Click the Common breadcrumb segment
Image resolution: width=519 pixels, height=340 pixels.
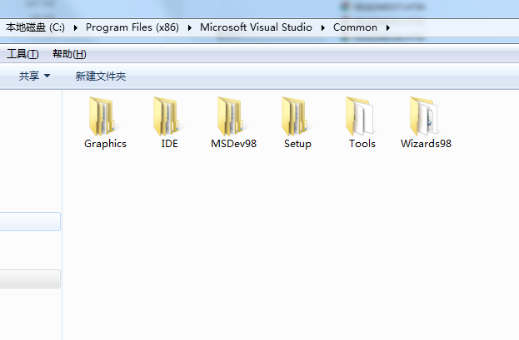coord(355,27)
